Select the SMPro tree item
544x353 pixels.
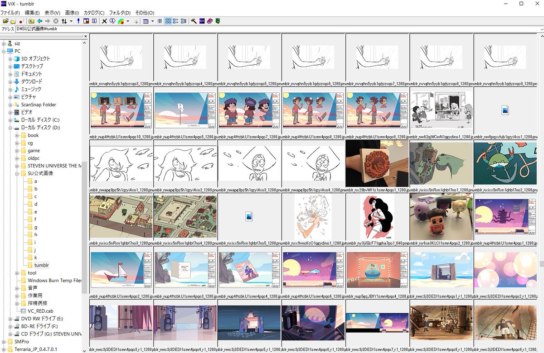click(21, 341)
